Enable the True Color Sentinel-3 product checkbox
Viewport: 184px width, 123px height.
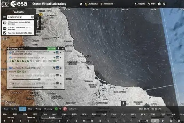tap(4, 33)
